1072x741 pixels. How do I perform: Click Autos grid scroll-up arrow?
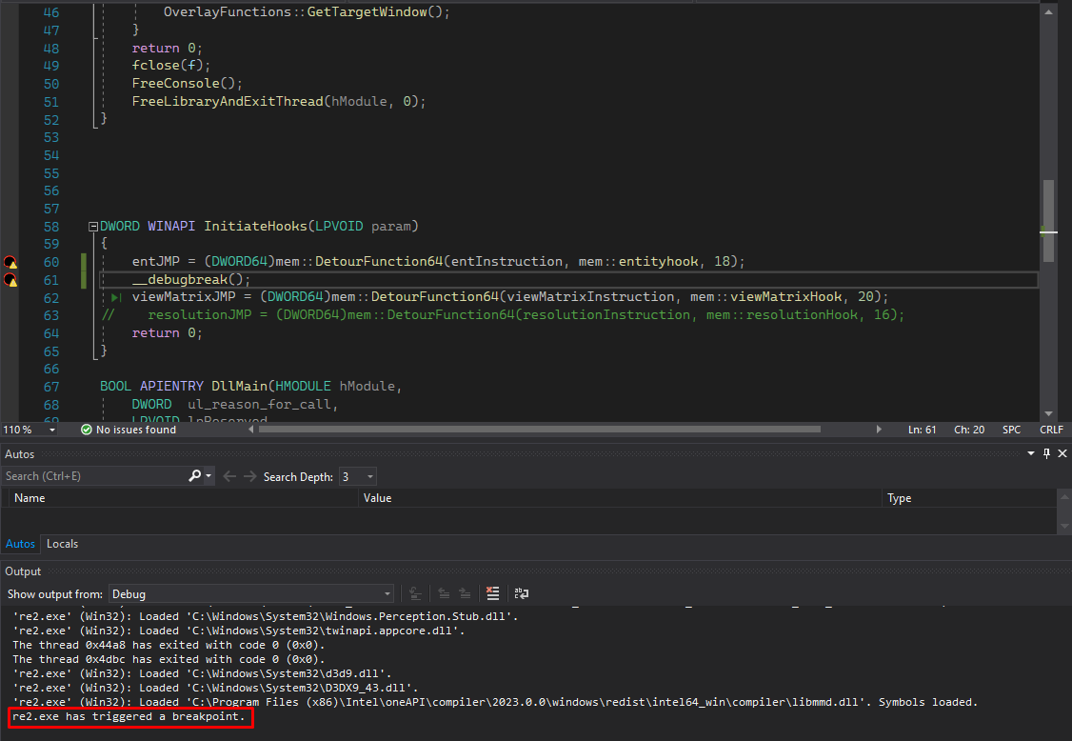(1064, 497)
